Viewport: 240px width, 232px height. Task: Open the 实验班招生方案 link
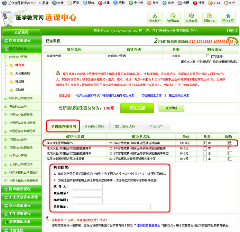point(153,95)
